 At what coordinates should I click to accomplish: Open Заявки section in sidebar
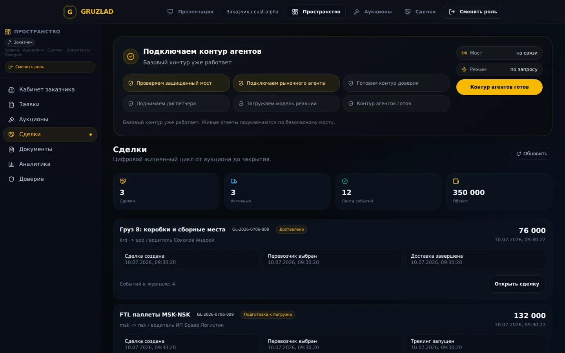tap(50, 104)
